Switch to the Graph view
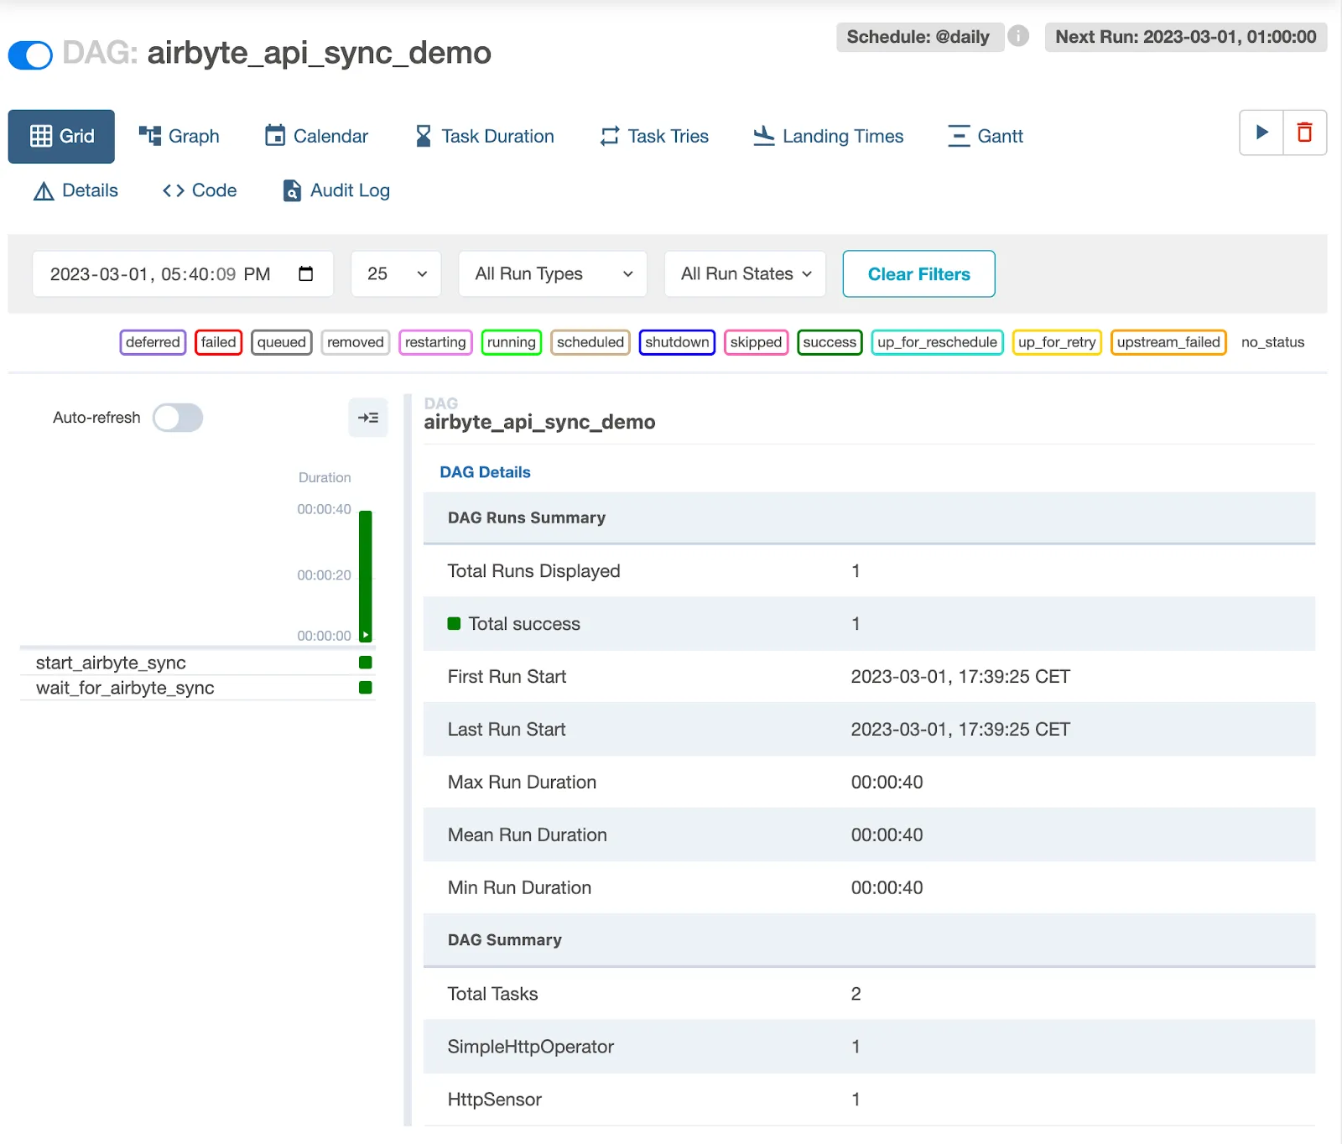Viewport: 1342px width, 1144px height. click(x=179, y=136)
